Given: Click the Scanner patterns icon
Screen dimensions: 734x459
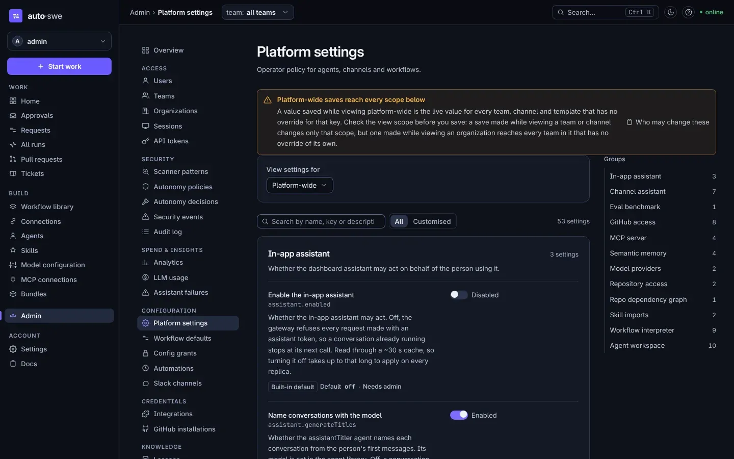Looking at the screenshot, I should 145,172.
